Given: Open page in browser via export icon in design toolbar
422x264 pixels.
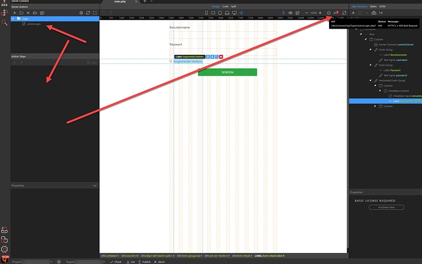Looking at the screenshot, I should pos(297,13).
